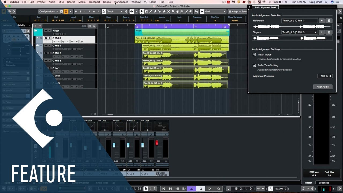This screenshot has height=193, width=343.
Task: Open the Project menu
Action: coord(41,2)
